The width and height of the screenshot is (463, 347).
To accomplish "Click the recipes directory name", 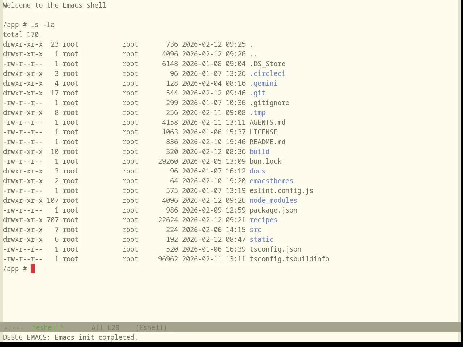I will coord(263,220).
